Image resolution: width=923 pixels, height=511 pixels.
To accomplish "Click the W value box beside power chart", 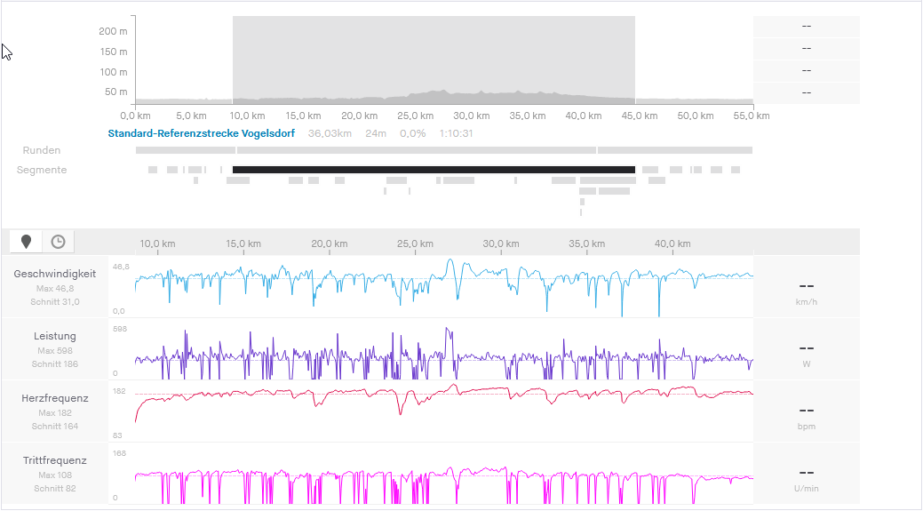I will (x=807, y=350).
